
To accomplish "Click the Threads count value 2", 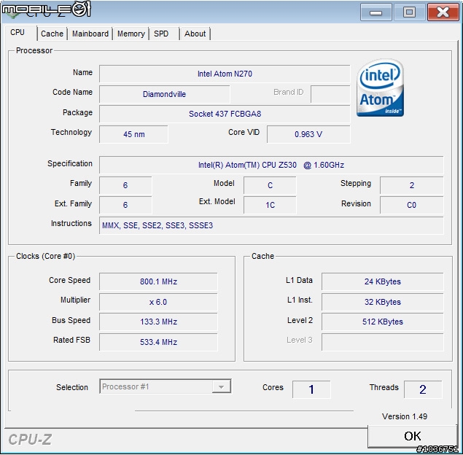I will click(x=423, y=389).
